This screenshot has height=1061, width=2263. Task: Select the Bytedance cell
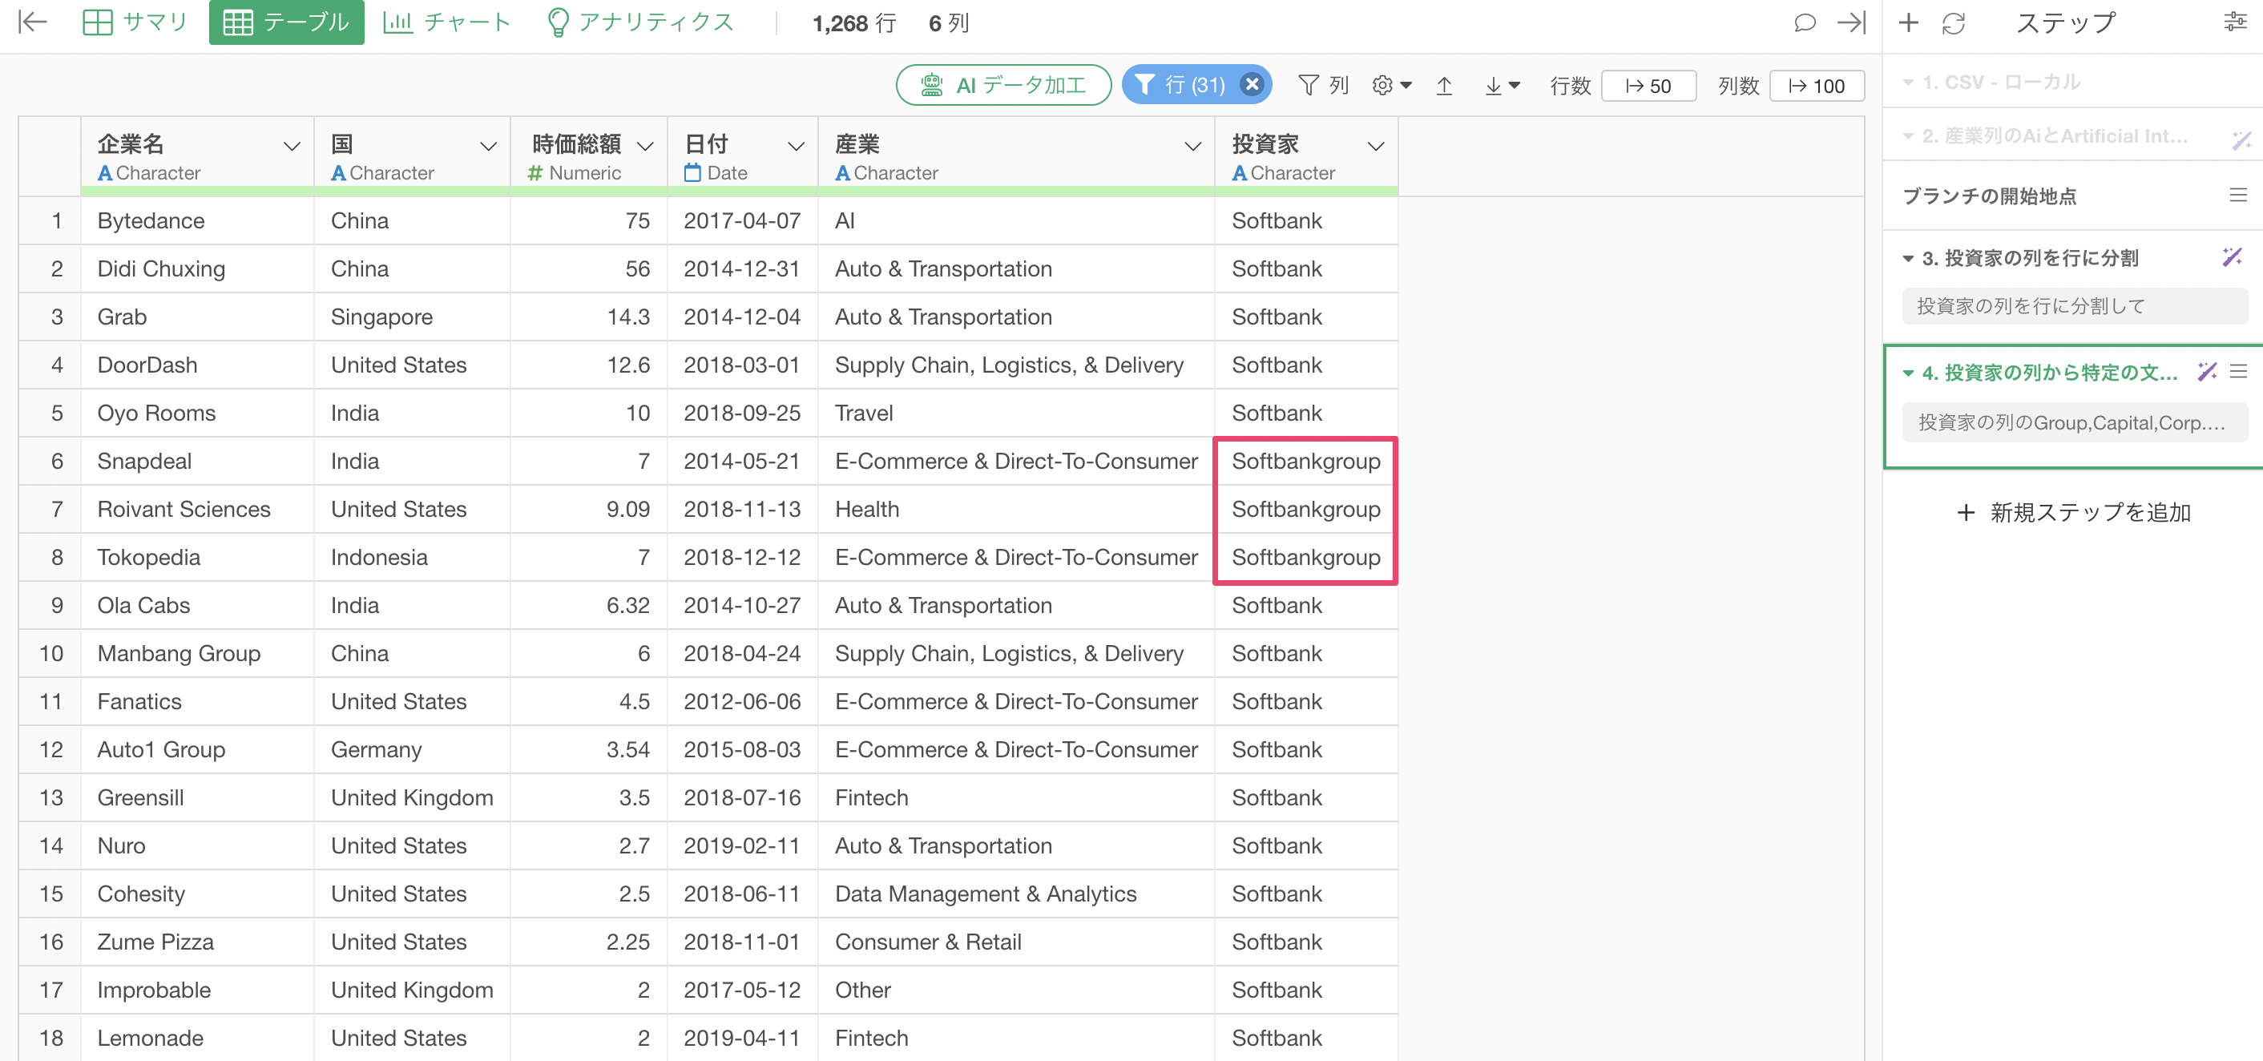point(197,220)
